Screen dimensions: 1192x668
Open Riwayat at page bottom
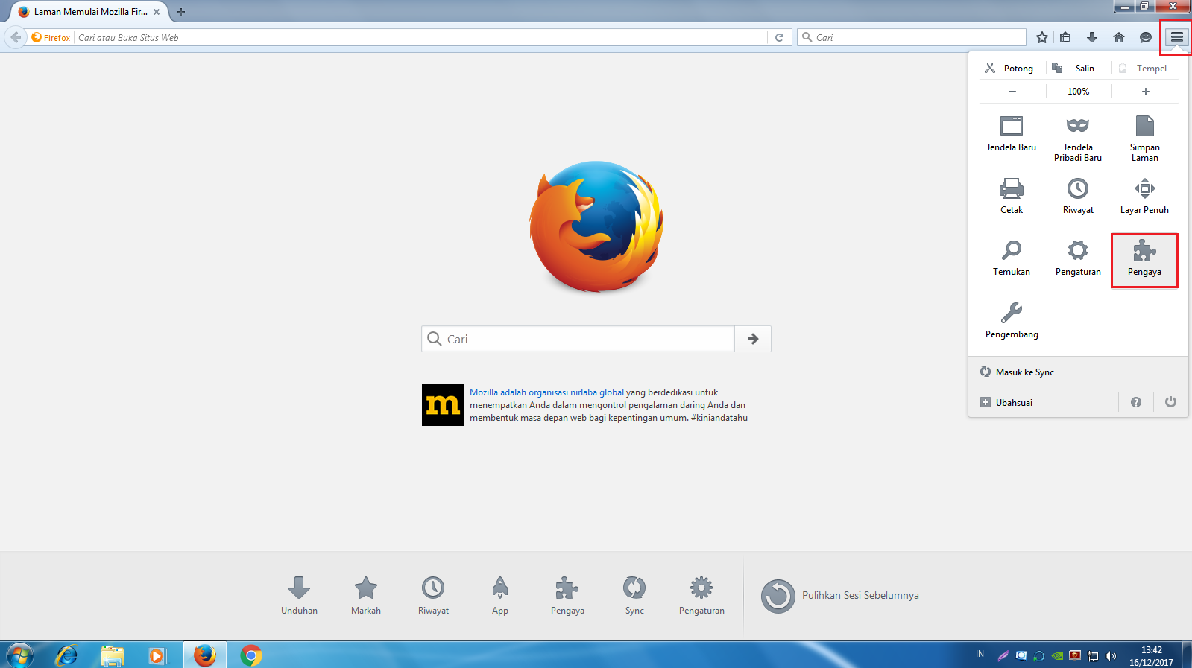click(x=433, y=595)
